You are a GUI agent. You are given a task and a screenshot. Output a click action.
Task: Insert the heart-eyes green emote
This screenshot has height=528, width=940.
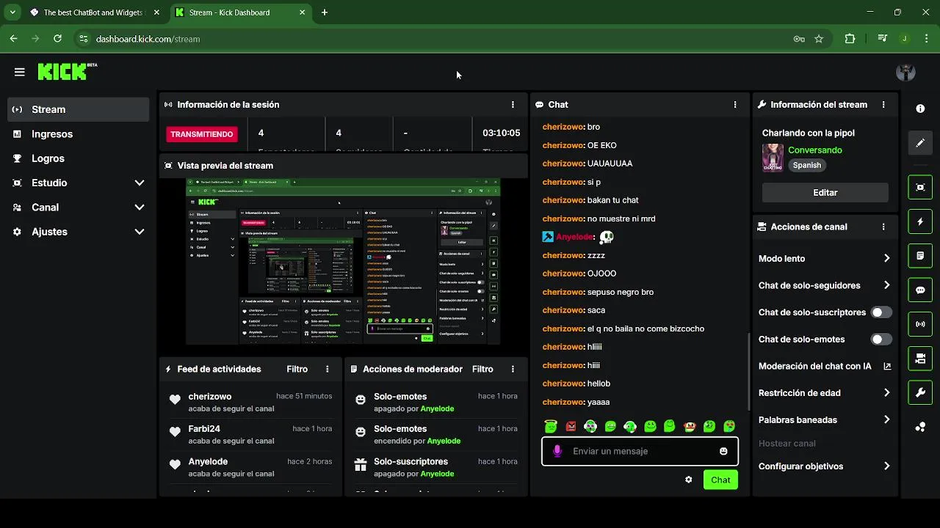[729, 426]
